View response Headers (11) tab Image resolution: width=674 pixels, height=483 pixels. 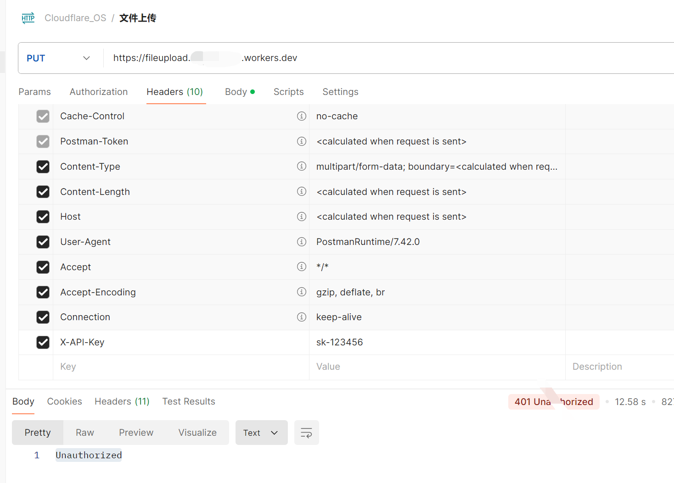tap(122, 401)
